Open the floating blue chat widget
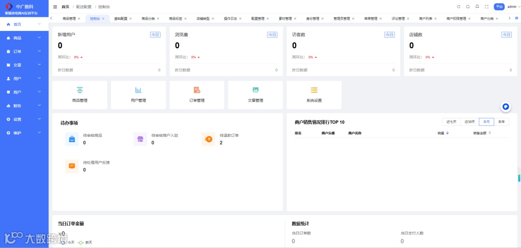This screenshot has width=521, height=248. [506, 107]
